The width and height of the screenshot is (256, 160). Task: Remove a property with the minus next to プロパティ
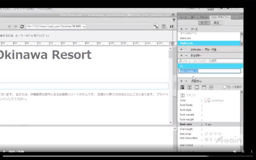tap(186, 81)
